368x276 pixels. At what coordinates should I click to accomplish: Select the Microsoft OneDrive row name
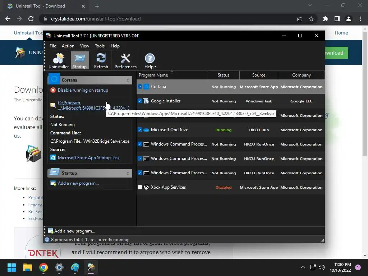pyautogui.click(x=170, y=130)
